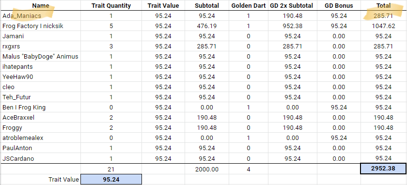Select the Golden Dart total 4 cell
This screenshot has width=407, height=185.
(x=249, y=170)
